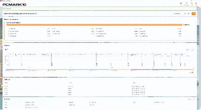Viewport: 201px width, 110px height.
Task: Click the purple legend line below the chart
Action: point(16,70)
